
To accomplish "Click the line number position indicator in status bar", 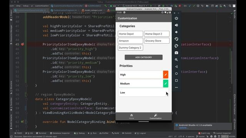I will 170,136.
